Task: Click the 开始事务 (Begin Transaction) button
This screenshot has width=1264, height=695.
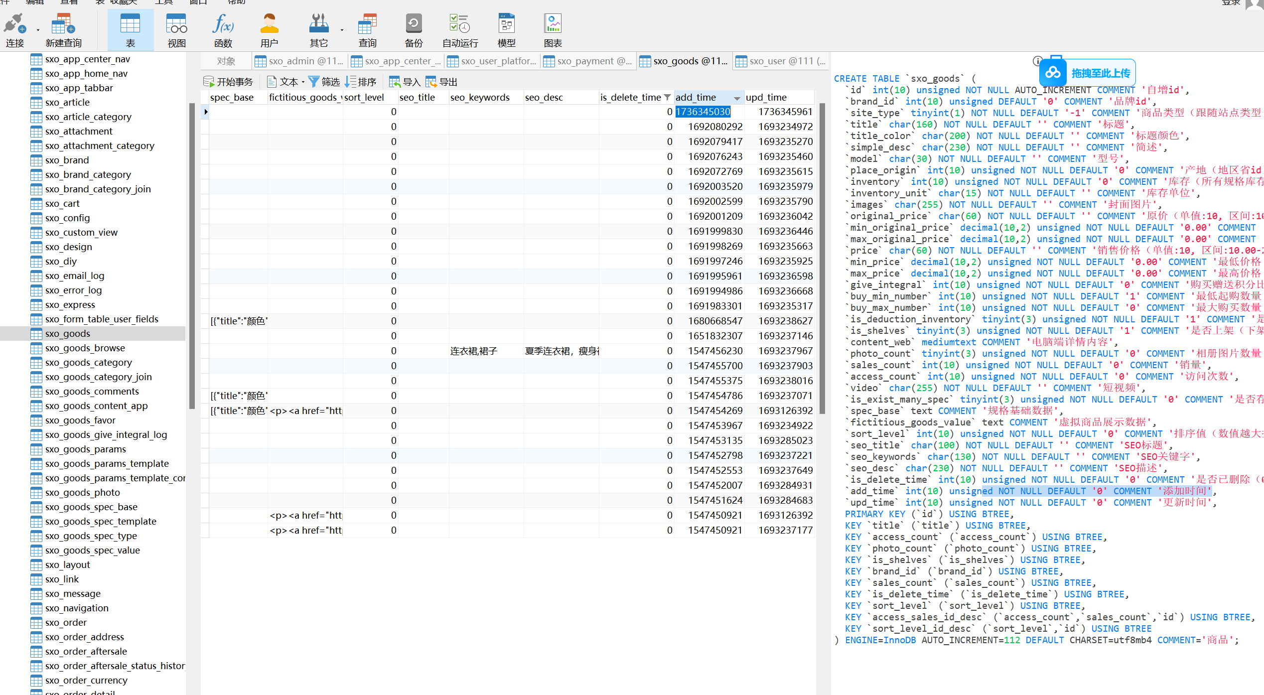Action: pos(229,82)
